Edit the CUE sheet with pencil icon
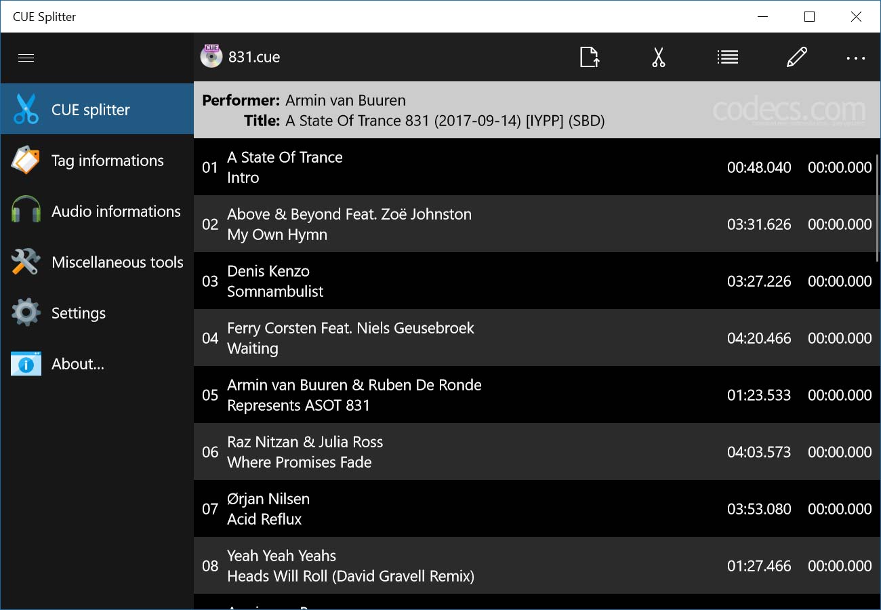Screen dimensions: 881x610 click(x=797, y=57)
